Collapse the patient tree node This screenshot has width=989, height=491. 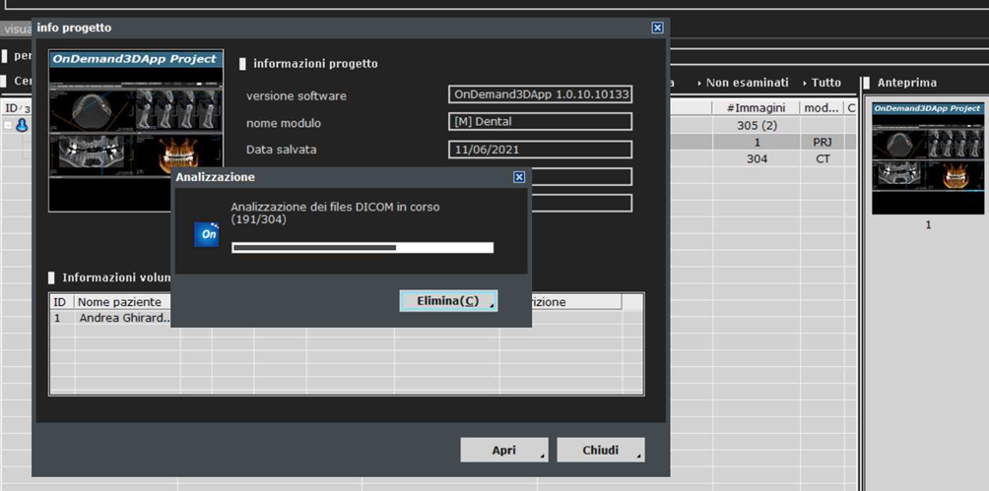pyautogui.click(x=8, y=125)
